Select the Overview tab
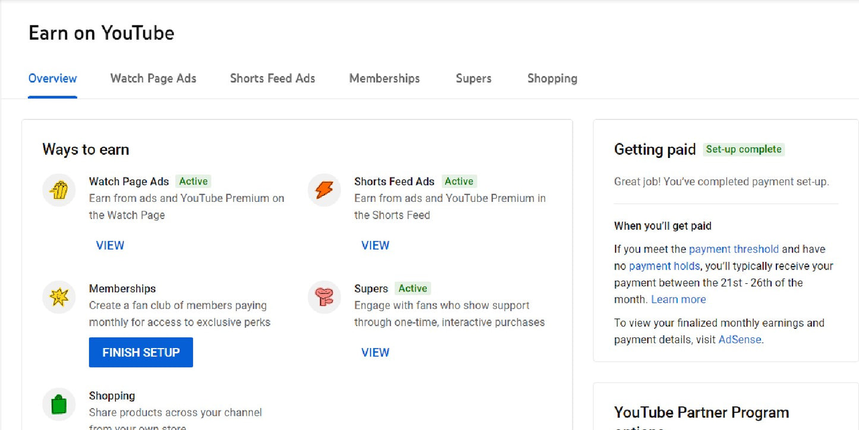 (x=52, y=78)
